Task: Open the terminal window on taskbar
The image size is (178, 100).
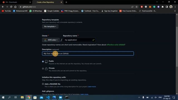Action: coord(67,97)
